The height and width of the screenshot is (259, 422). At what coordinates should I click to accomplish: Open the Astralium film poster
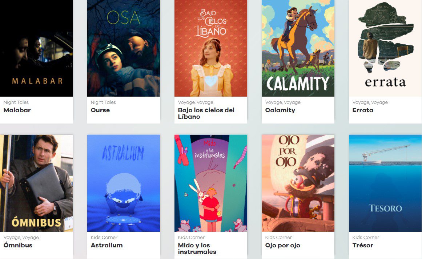click(x=124, y=183)
